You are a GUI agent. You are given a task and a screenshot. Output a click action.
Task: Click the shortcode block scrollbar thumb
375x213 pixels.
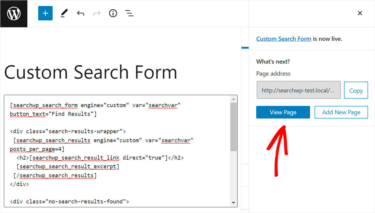pos(233,127)
